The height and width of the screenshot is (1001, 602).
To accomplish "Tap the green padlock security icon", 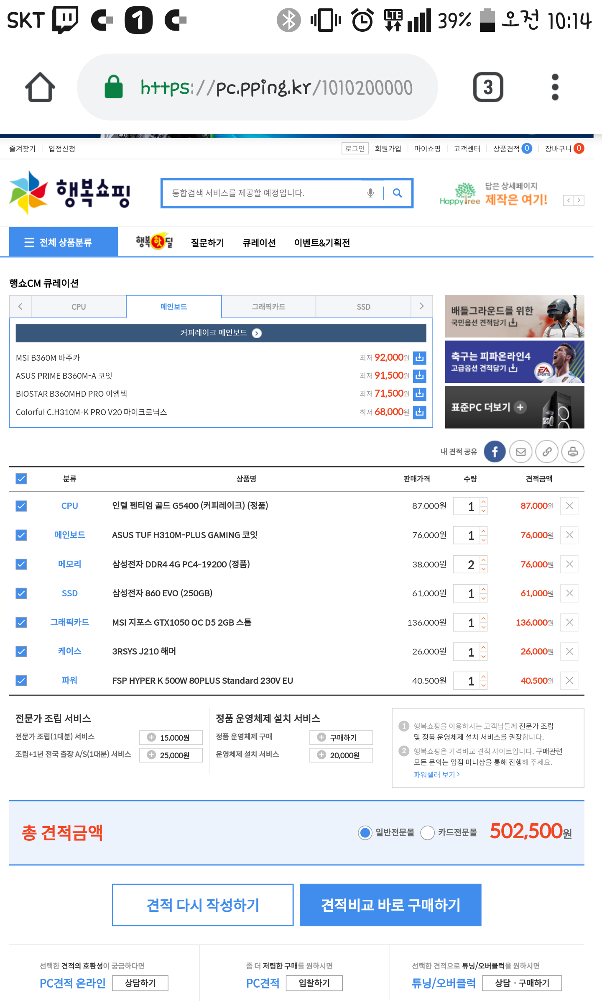I will click(113, 87).
